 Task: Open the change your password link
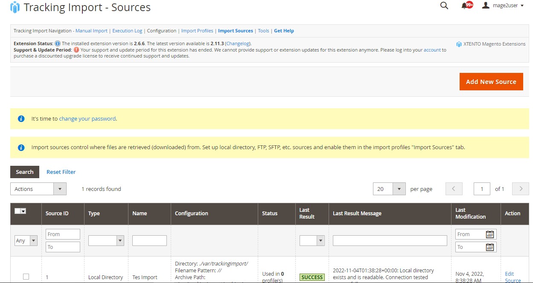(x=87, y=118)
